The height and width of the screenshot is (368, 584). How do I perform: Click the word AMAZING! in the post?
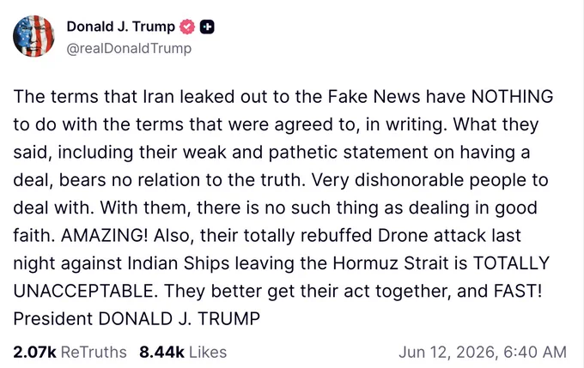(104, 236)
